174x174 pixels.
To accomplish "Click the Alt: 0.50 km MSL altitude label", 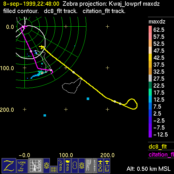I will 149,169.
